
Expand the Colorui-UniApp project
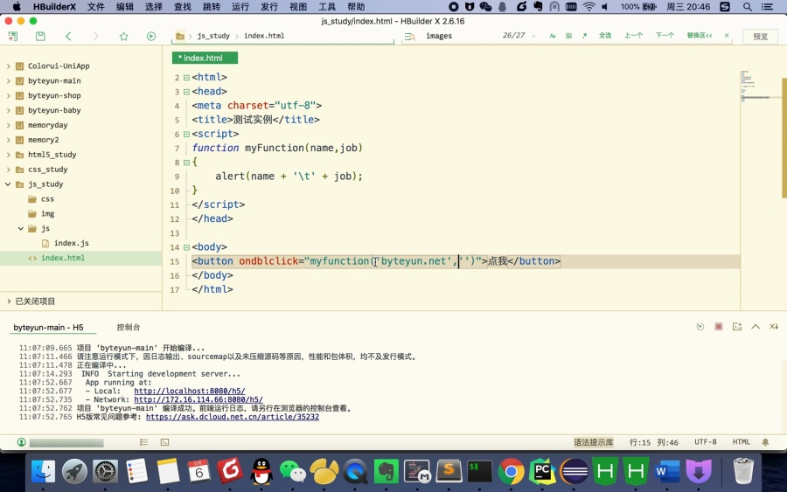tap(9, 66)
